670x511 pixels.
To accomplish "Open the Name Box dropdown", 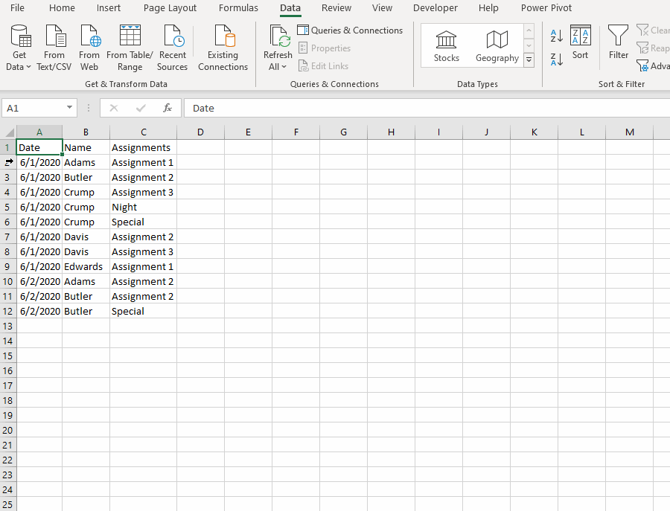I will point(69,108).
